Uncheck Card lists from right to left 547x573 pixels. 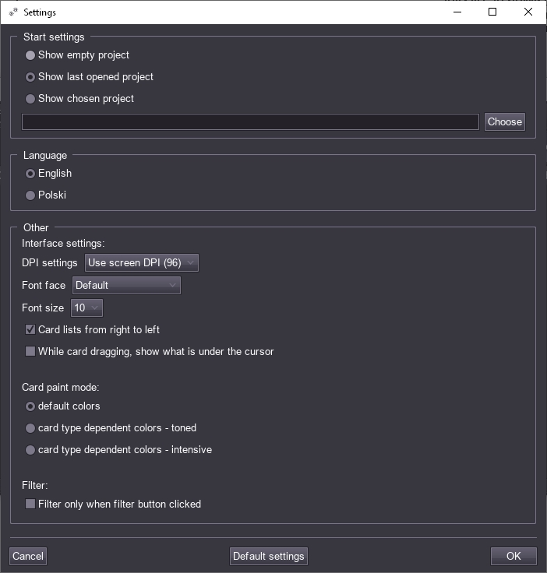[x=30, y=330]
